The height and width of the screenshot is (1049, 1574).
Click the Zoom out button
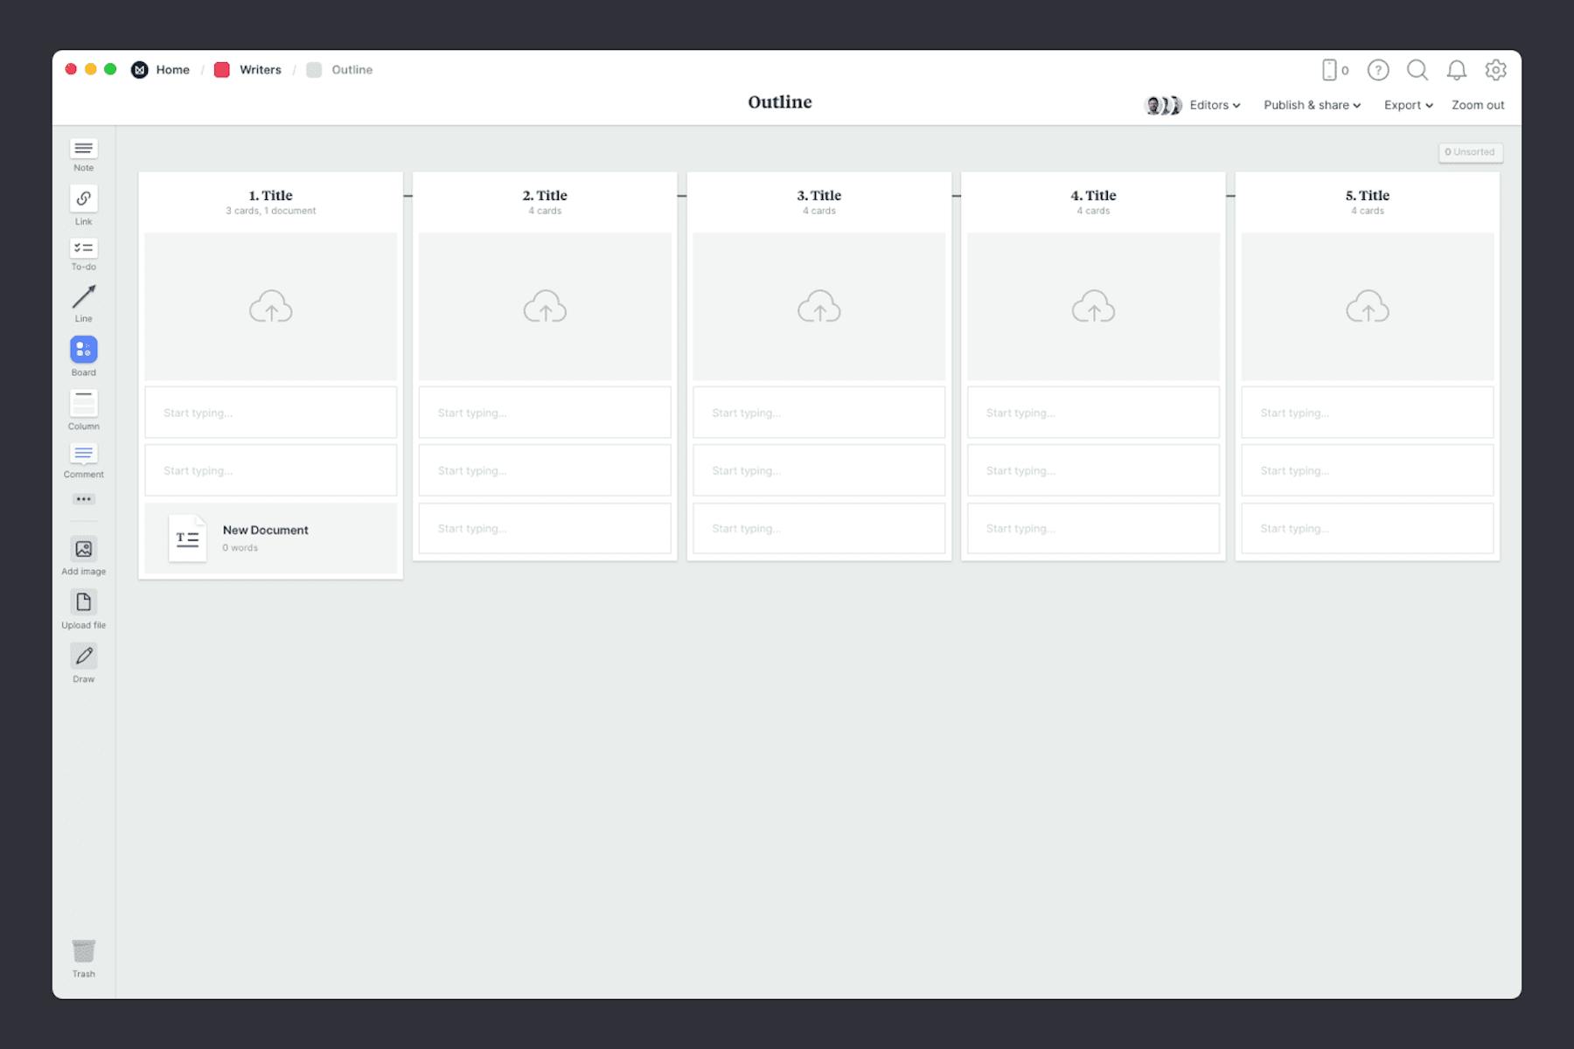(x=1477, y=105)
